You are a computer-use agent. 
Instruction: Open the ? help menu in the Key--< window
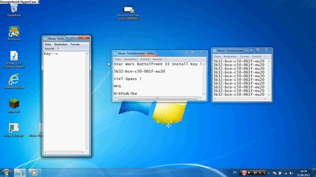(x=58, y=49)
